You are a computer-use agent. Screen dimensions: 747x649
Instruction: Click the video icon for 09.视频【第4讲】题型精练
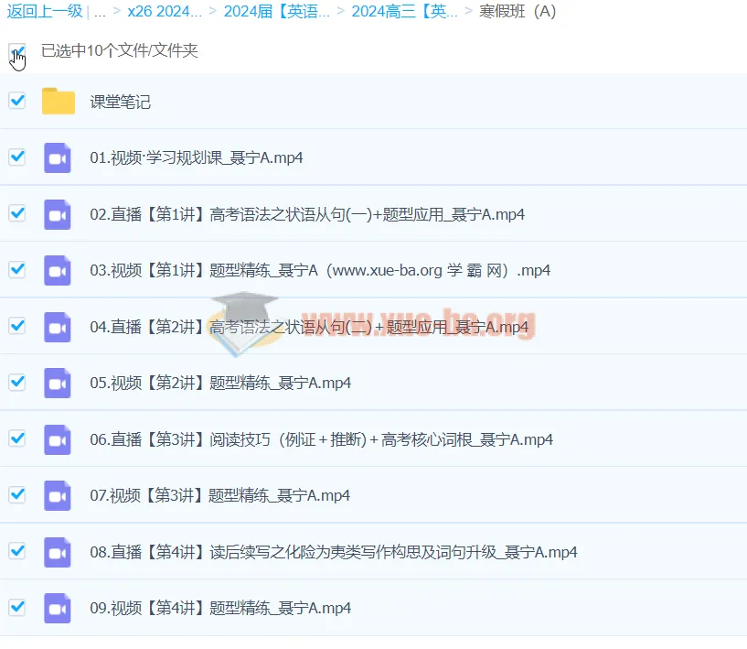(x=58, y=608)
